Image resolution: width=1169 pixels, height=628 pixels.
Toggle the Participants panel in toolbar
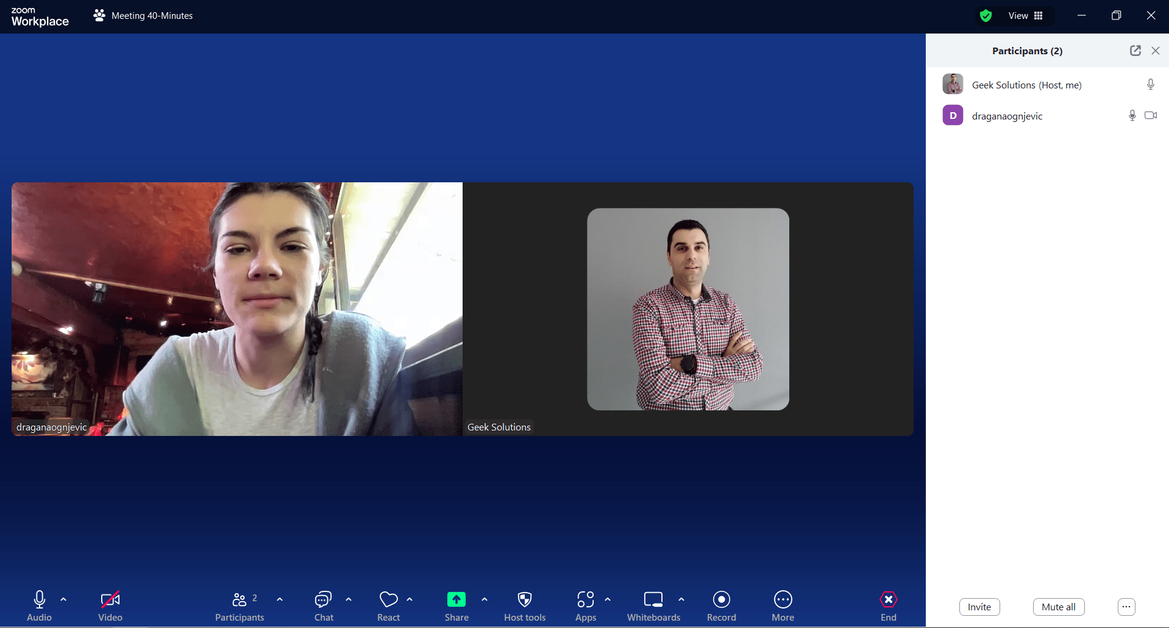240,600
